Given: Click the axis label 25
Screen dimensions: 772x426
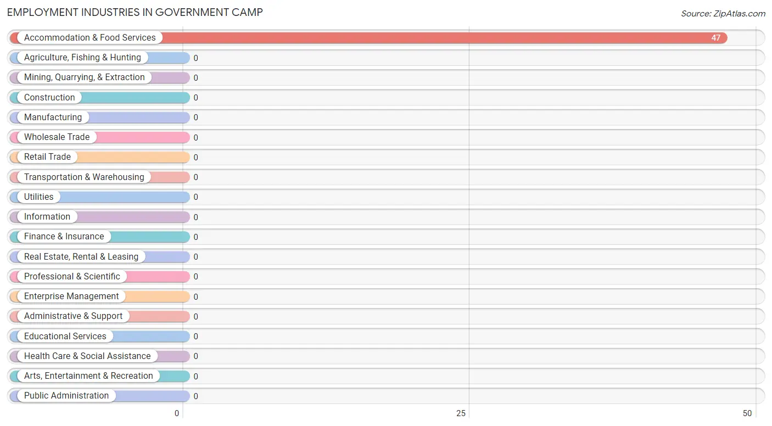Looking at the screenshot, I should click(461, 413).
